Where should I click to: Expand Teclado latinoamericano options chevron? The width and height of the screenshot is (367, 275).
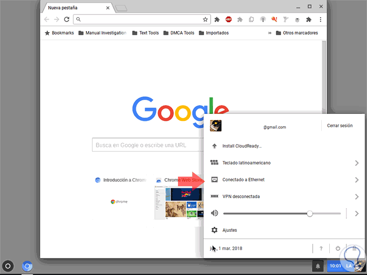click(356, 163)
